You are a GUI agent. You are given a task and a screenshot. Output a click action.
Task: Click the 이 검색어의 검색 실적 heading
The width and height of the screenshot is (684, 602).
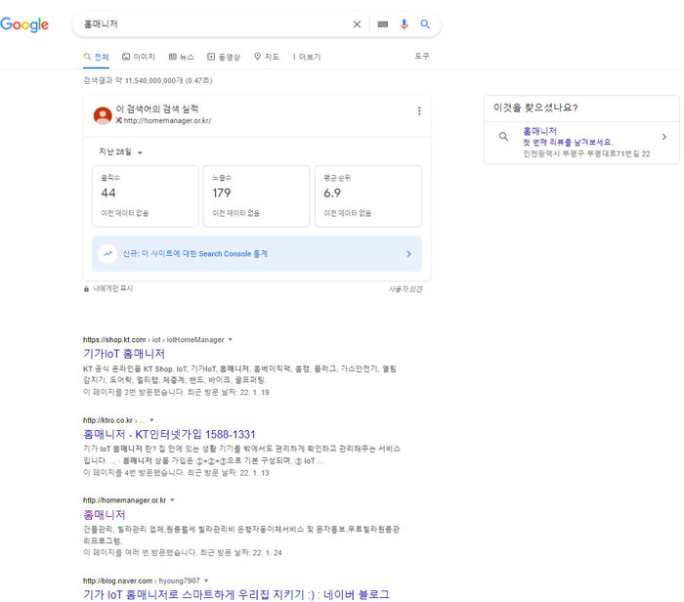click(x=157, y=109)
